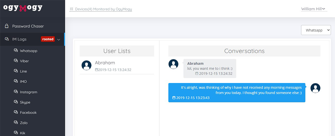This screenshot has width=335, height=136.
Task: Click the chat icon beside Line
Action: 16,71
